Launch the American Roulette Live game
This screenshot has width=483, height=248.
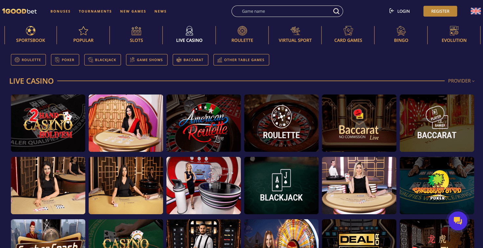(x=204, y=123)
